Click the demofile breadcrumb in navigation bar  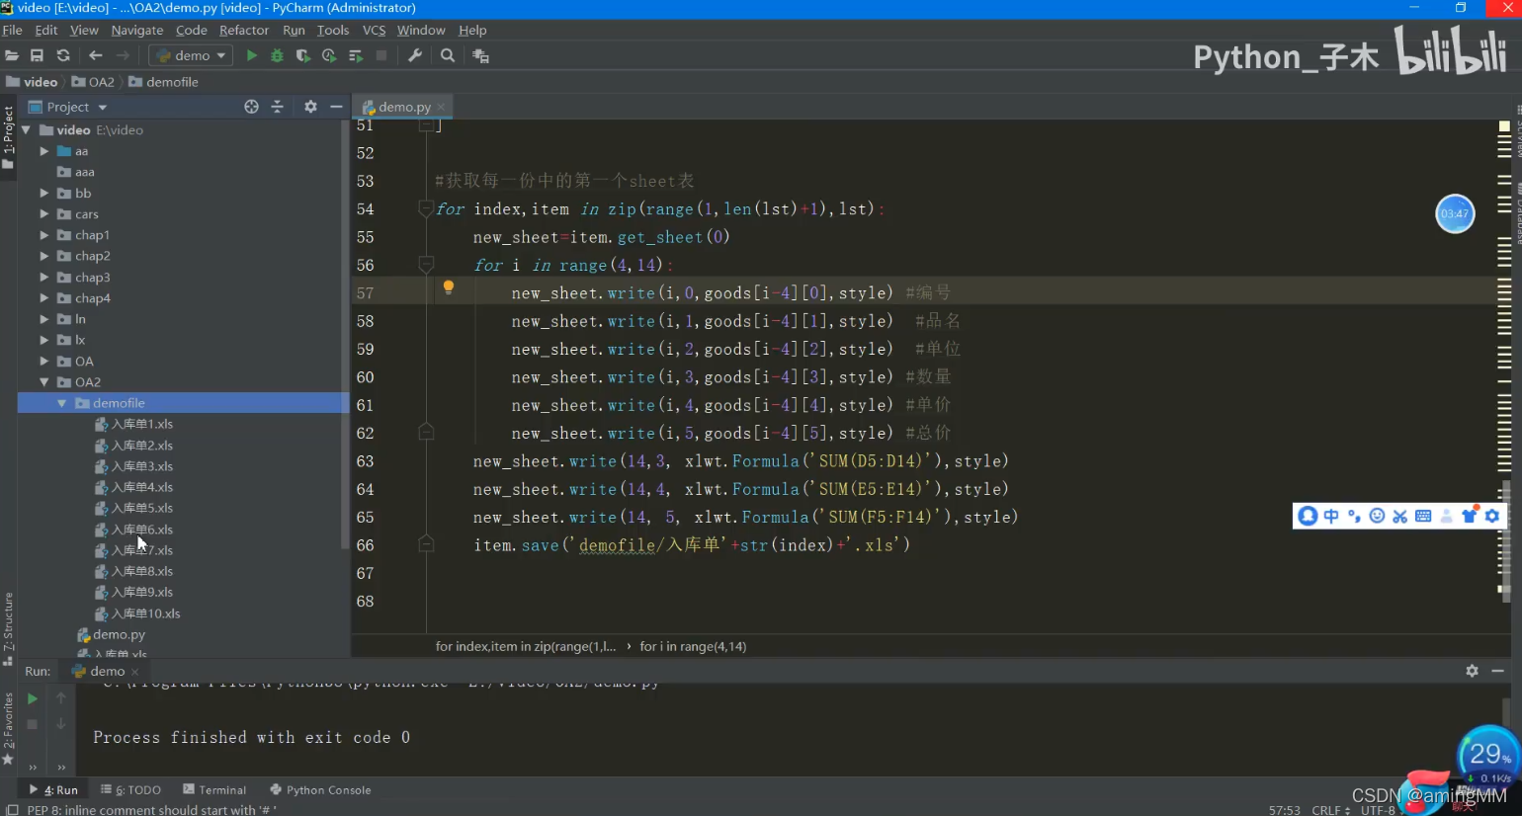click(x=164, y=82)
